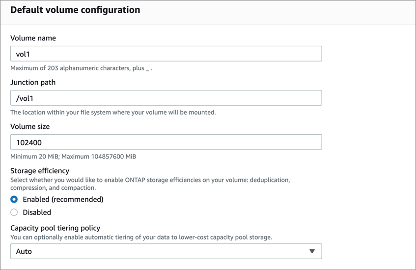The image size is (416, 270).
Task: Click the 'Disabled' option label text
Action: point(37,212)
